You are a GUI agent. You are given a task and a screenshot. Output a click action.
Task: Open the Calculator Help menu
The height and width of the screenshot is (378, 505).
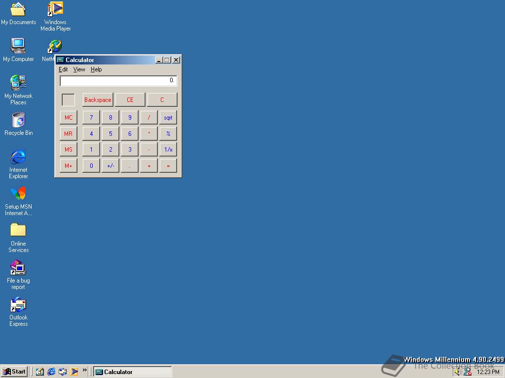tap(96, 69)
